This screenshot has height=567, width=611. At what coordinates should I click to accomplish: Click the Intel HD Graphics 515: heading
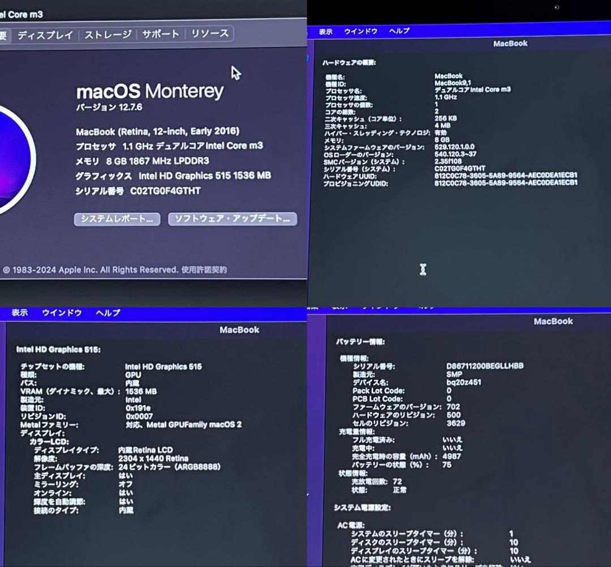(58, 349)
